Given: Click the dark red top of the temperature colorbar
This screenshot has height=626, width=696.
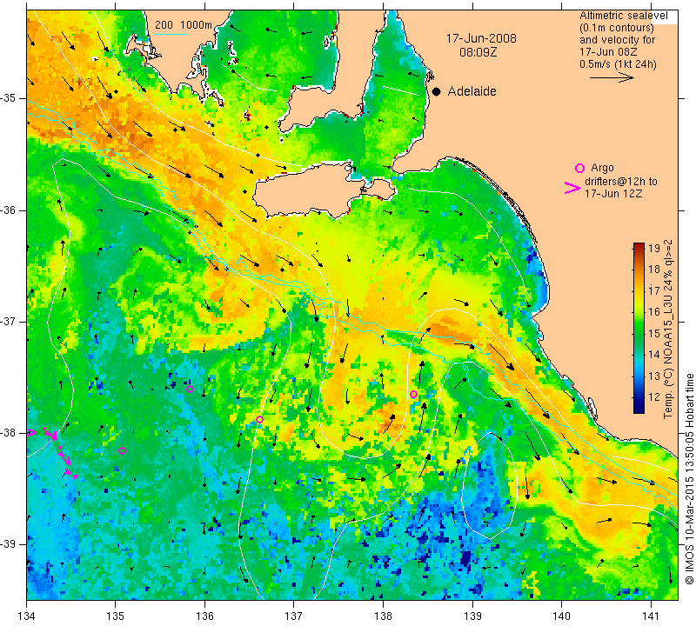Looking at the screenshot, I should tap(639, 248).
